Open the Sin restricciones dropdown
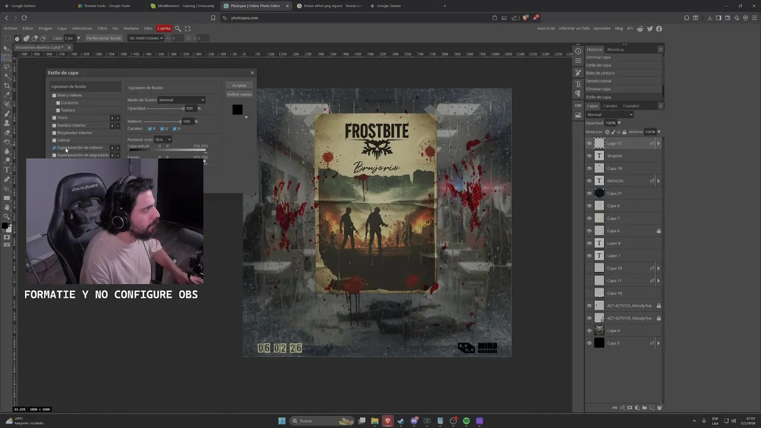Screen dimensions: 761x428 144,38
